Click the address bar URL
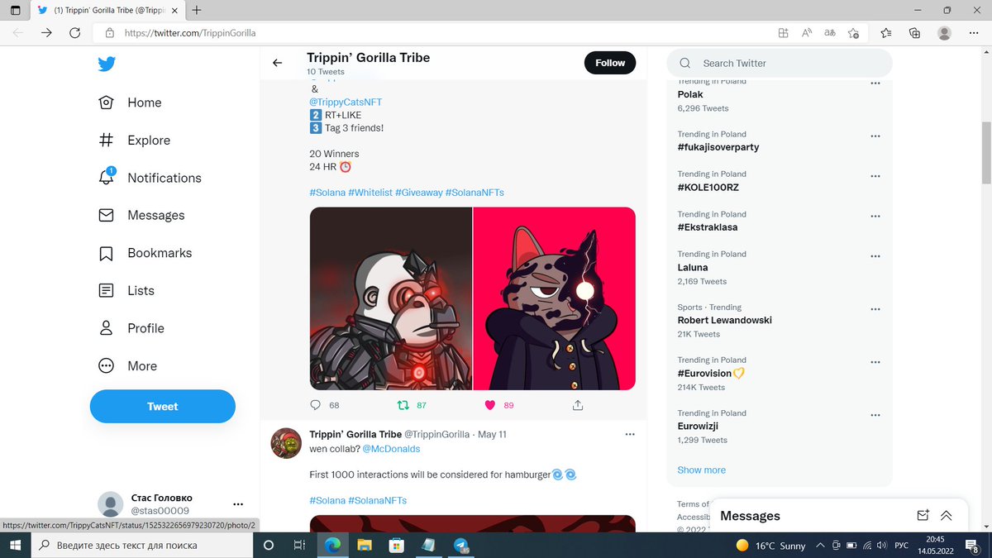This screenshot has height=558, width=992. tap(190, 33)
